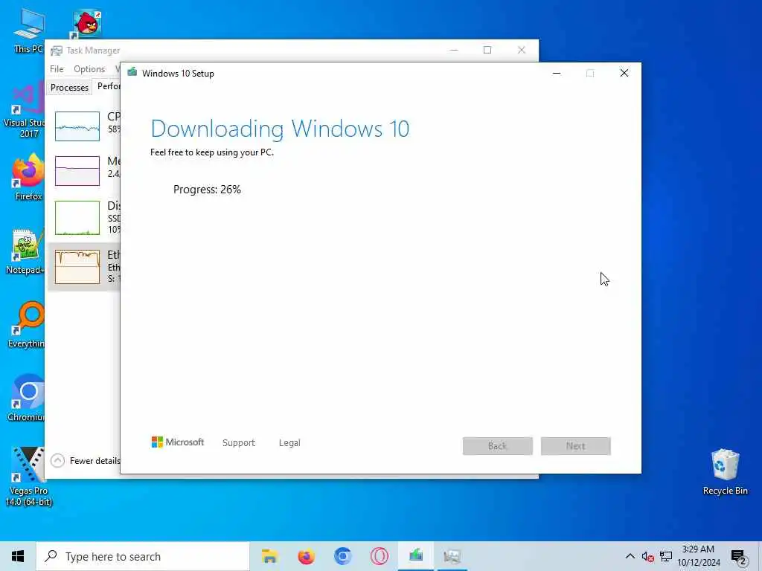This screenshot has width=762, height=571.
Task: Click the Windows 10 Setup title icon
Action: (x=132, y=73)
